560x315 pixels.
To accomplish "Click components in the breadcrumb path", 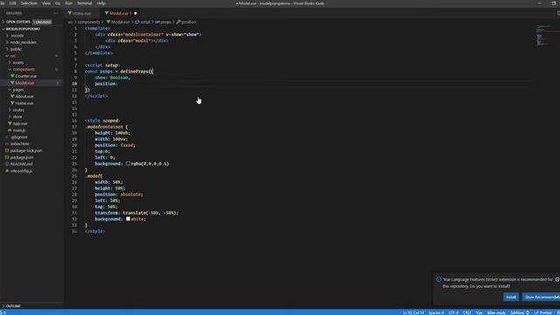I will click(x=88, y=22).
